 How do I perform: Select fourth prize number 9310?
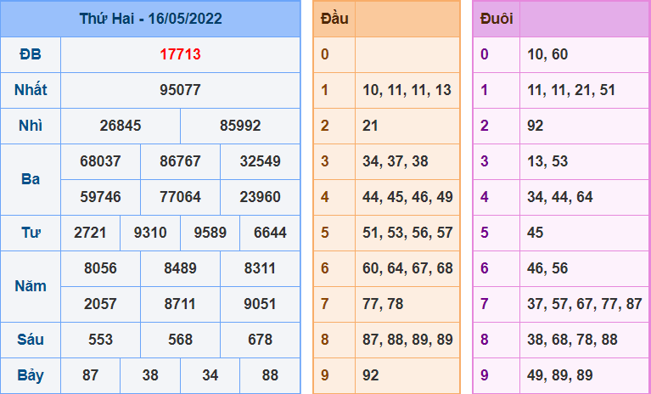point(150,233)
